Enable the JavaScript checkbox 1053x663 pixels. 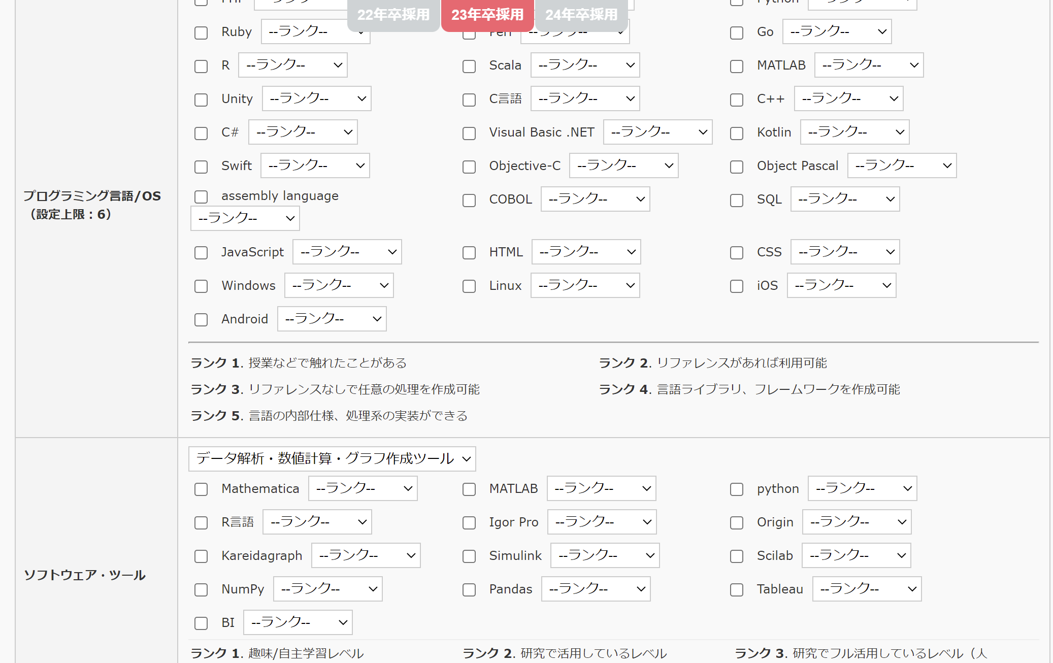click(201, 253)
